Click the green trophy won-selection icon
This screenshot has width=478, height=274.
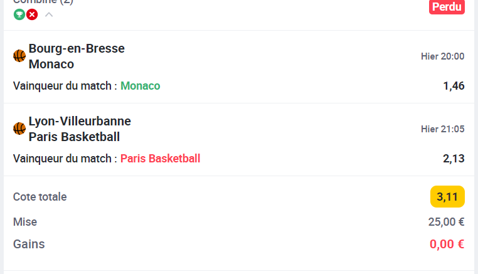19,14
